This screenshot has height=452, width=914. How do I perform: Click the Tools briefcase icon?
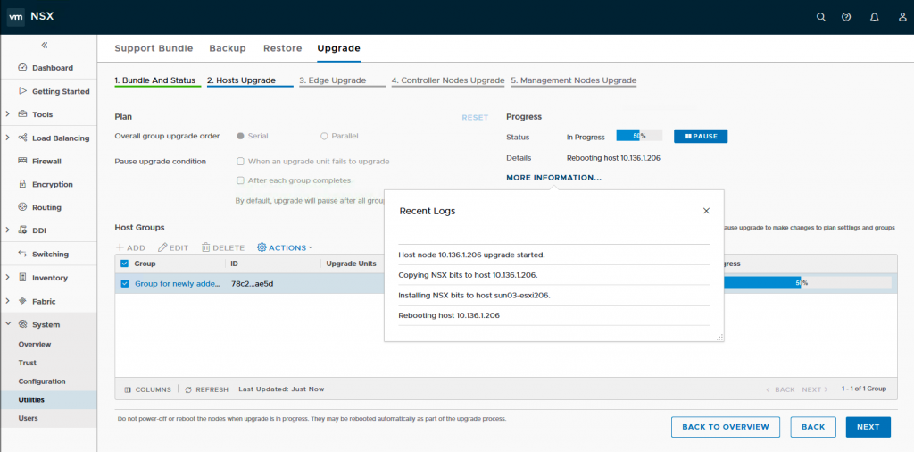point(22,114)
